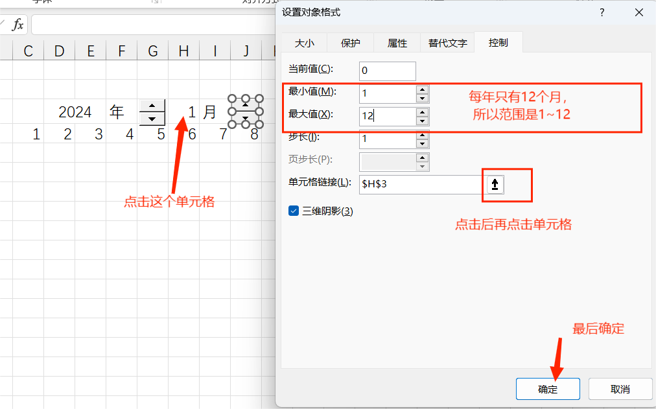Uncheck the 三维阴影 checkbox
Image resolution: width=656 pixels, height=409 pixels.
[294, 211]
